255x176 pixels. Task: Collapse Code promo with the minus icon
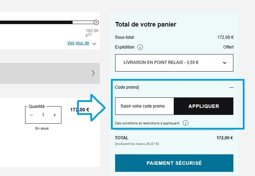click(231, 87)
